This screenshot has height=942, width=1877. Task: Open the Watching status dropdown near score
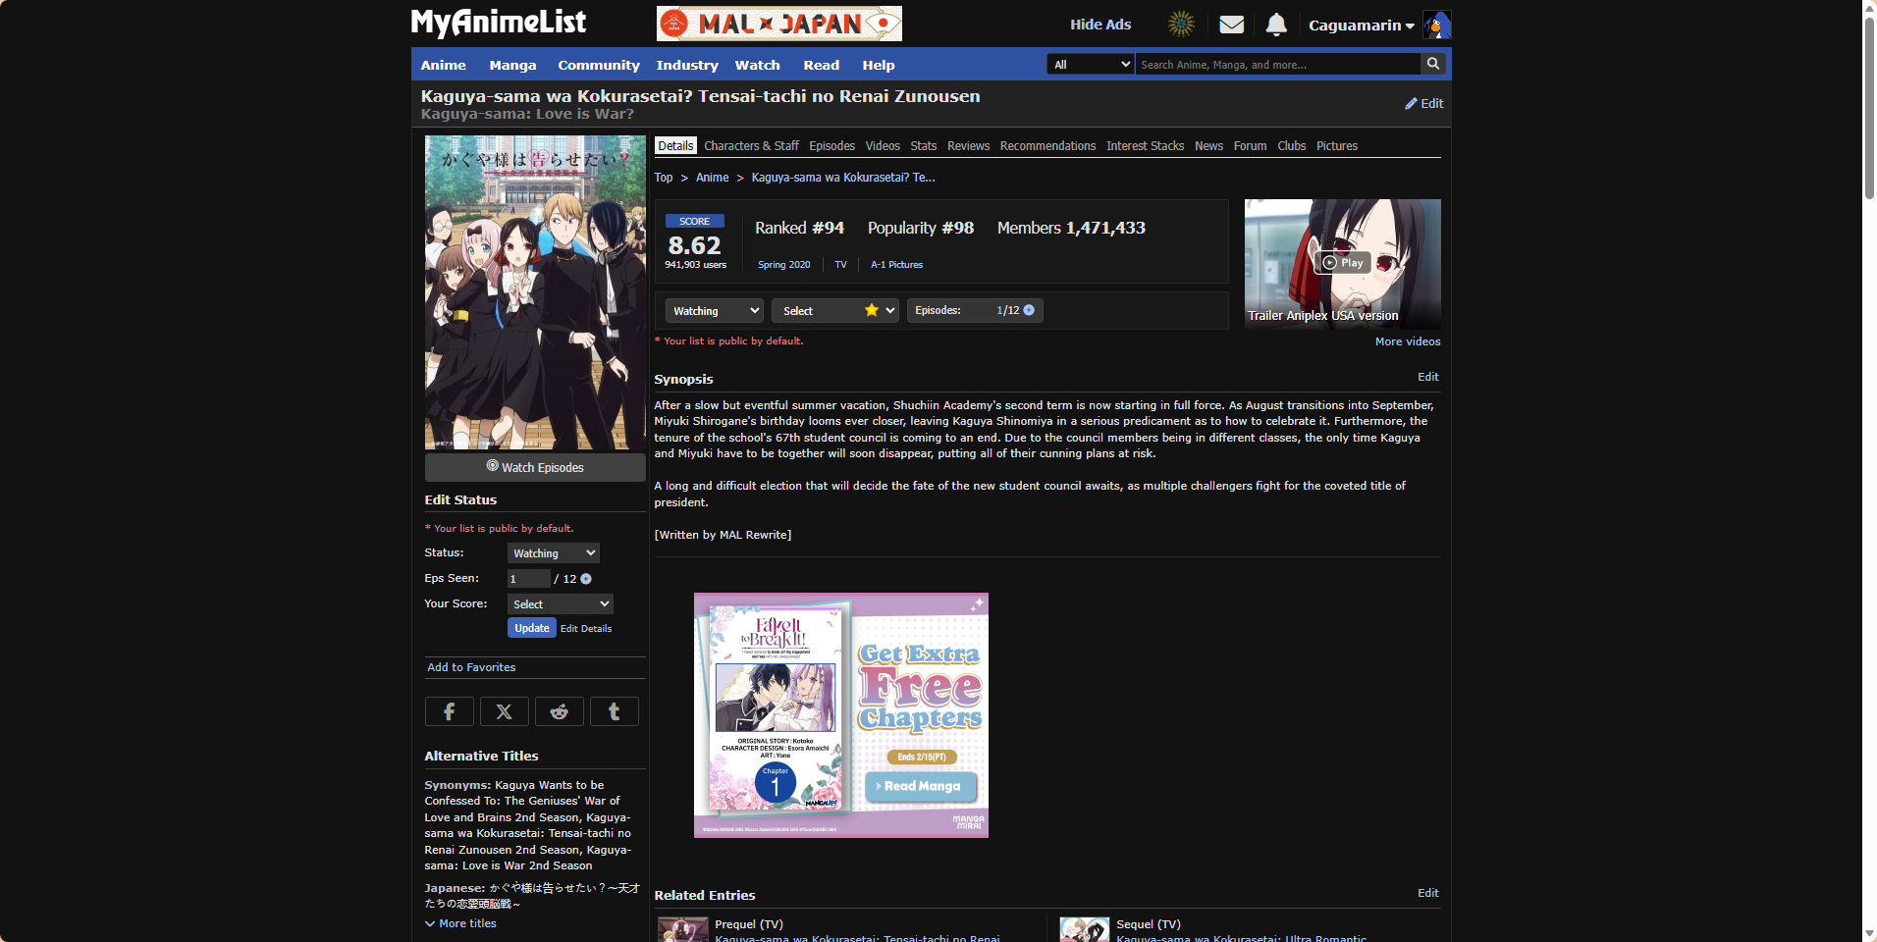point(714,311)
